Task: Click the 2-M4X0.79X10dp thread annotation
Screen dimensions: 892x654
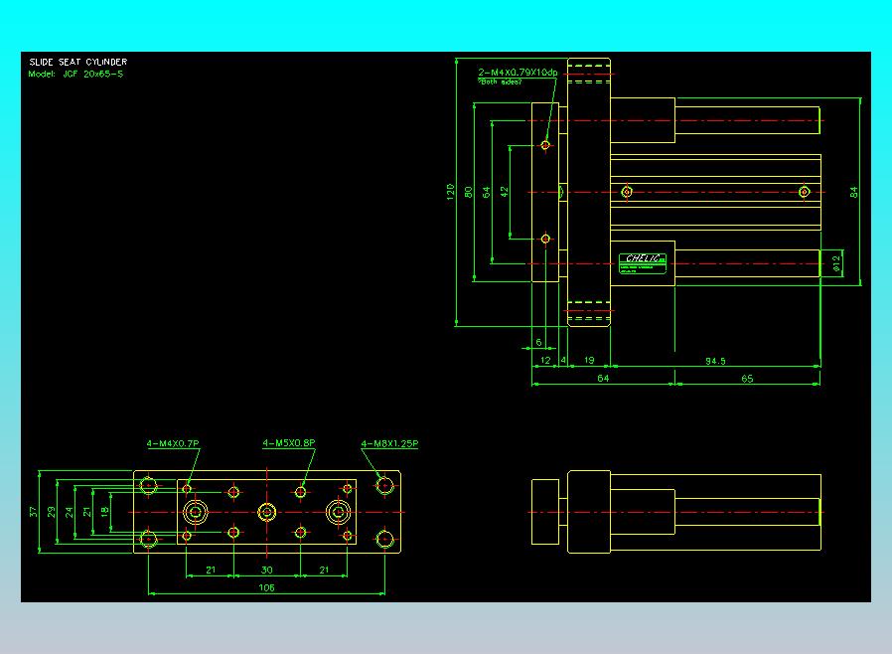Action: [x=518, y=73]
